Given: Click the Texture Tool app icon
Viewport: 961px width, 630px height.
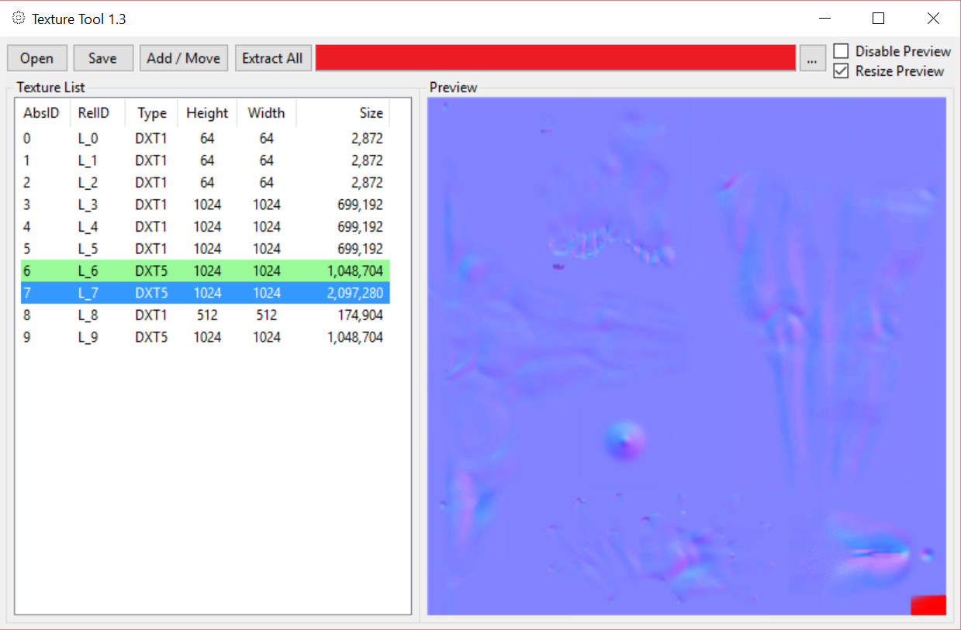Looking at the screenshot, I should point(19,18).
